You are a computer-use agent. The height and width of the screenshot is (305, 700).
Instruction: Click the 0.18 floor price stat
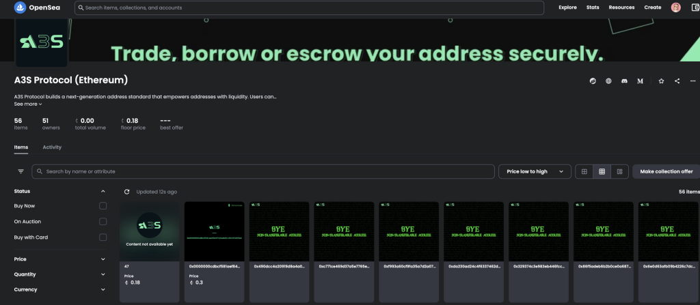click(x=132, y=124)
